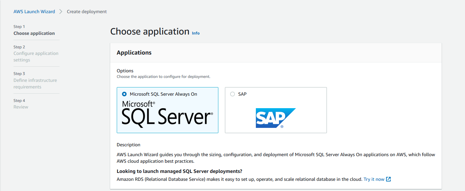Open the AWS Launch Wizard breadcrumb link
465x191 pixels.
click(34, 12)
